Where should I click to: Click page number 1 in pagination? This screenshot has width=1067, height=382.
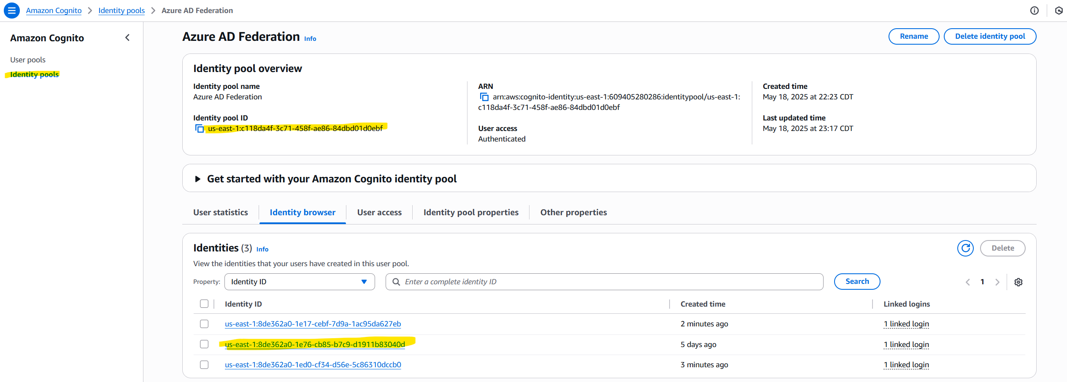point(982,282)
